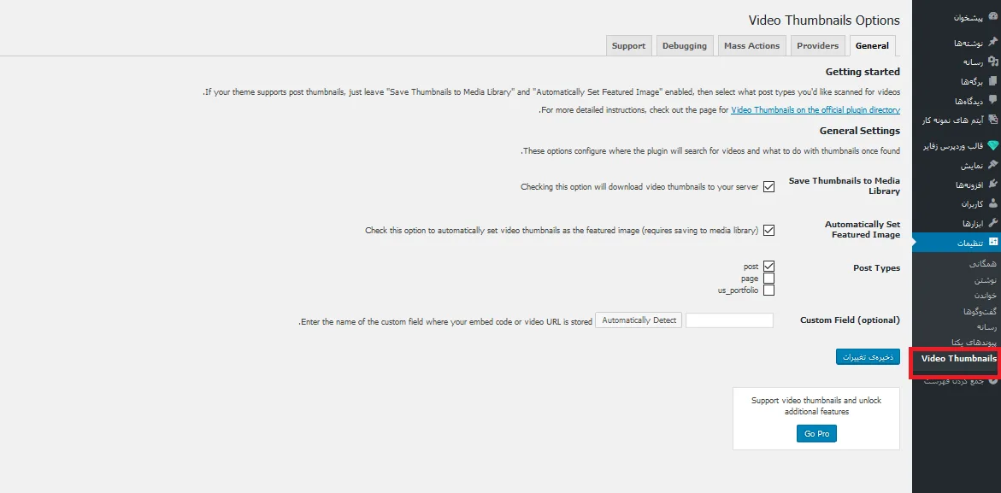Enable the us_portfolio post-type checkbox

coord(768,291)
